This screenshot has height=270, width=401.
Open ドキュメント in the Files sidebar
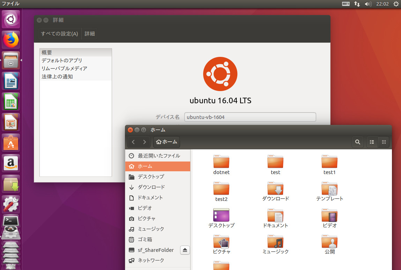(x=158, y=198)
